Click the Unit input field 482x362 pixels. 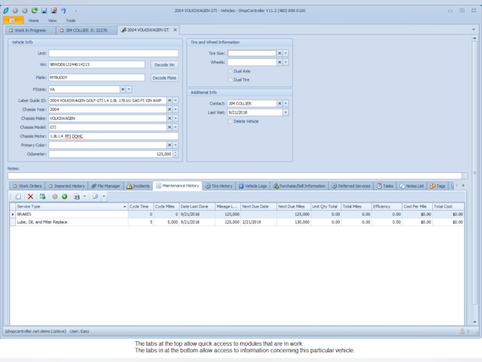pos(113,53)
